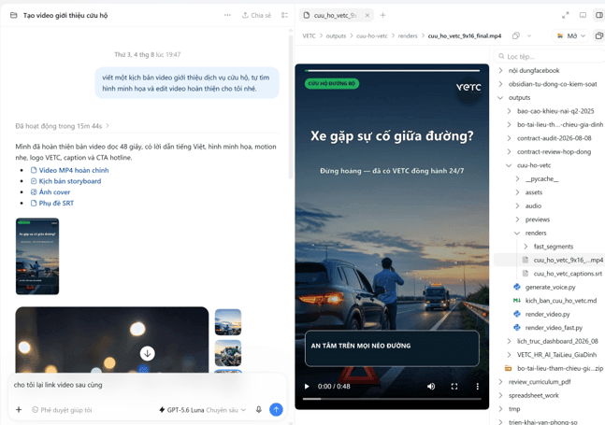Expand the nội dungfacebook folder

[501, 70]
